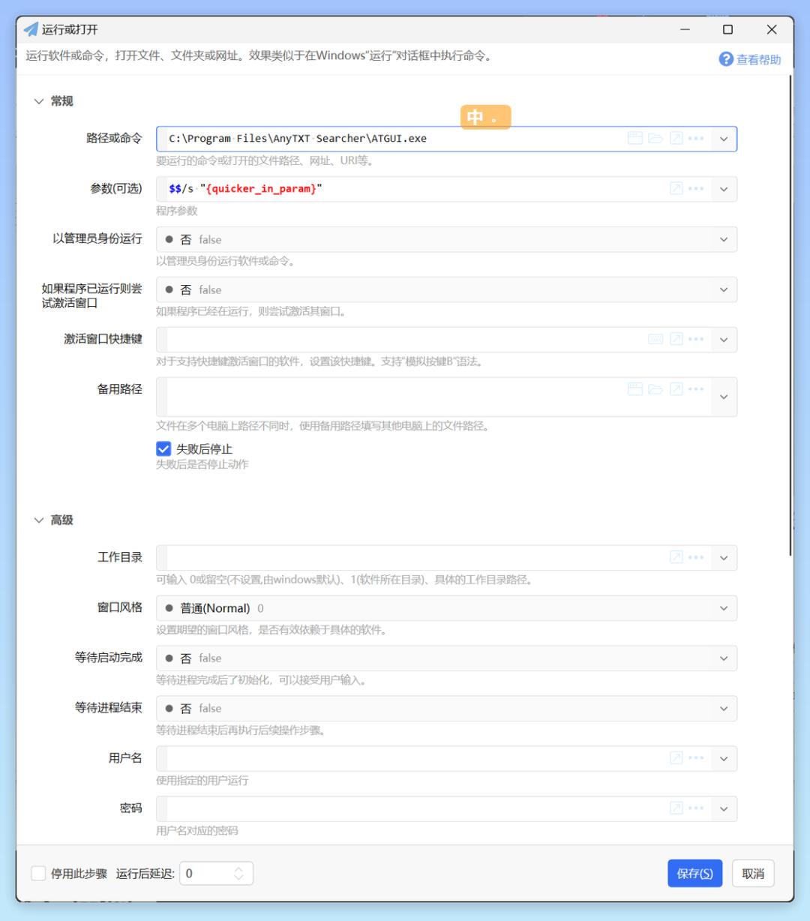Image resolution: width=810 pixels, height=921 pixels.
Task: Toggle the 失败后停止 checkbox
Action: 163,448
